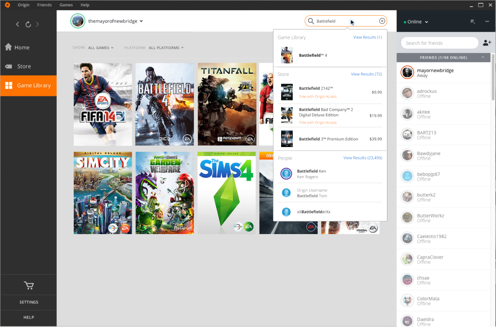
Task: Select Store in the sidebar
Action: point(24,66)
